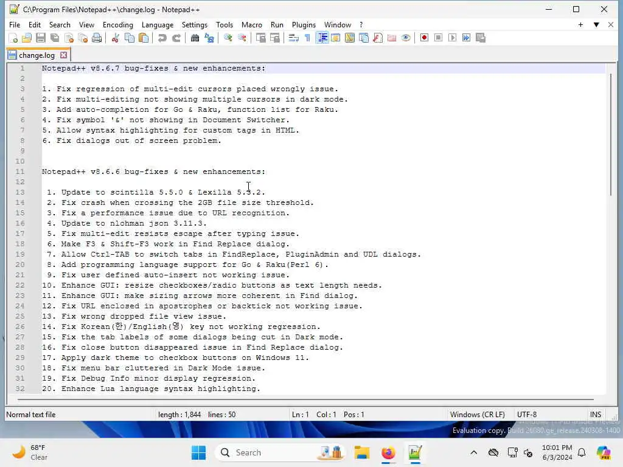Viewport: 623px width, 467px height.
Task: Open the document list dropdown arrow
Action: coord(596,24)
